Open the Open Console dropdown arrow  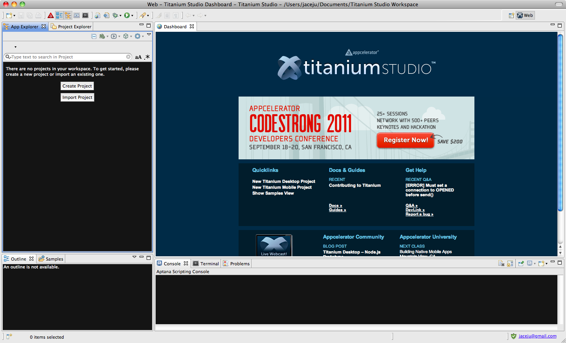546,264
